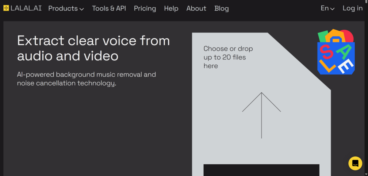This screenshot has height=176, width=368.
Task: Click the 'AI-powered background music removal' description
Action: [x=86, y=79]
